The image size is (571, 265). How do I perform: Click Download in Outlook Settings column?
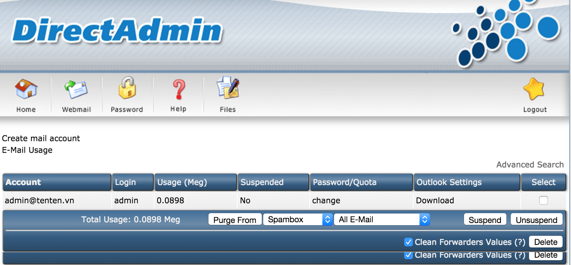point(435,200)
